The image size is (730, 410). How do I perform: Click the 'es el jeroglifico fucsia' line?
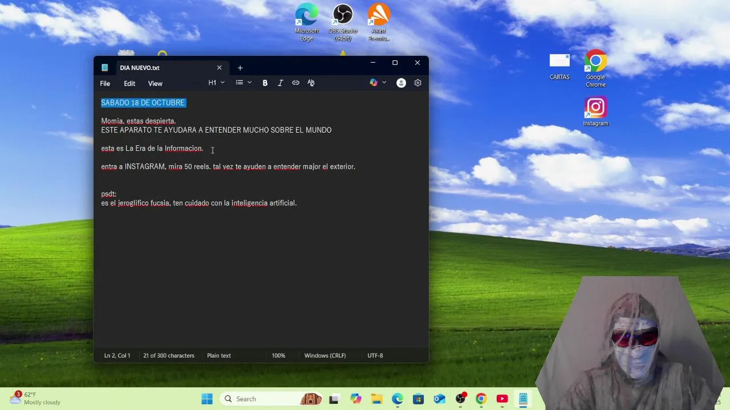(199, 203)
